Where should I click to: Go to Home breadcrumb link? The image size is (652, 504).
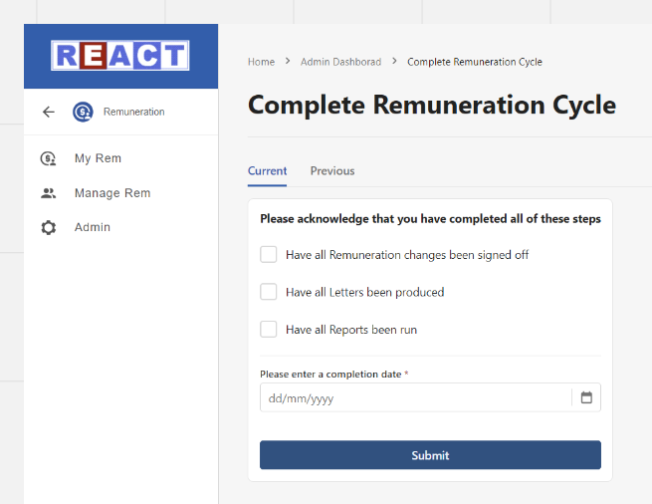point(261,62)
